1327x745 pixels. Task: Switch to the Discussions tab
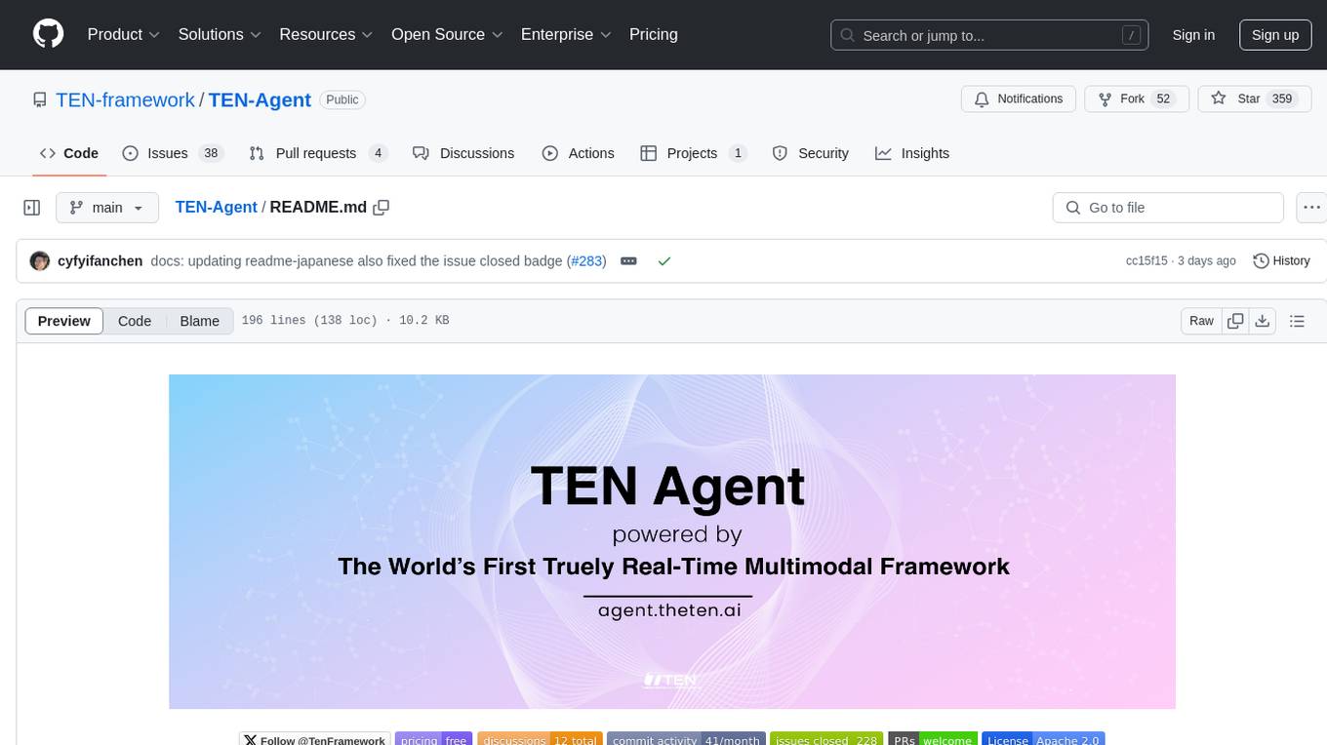coord(463,153)
